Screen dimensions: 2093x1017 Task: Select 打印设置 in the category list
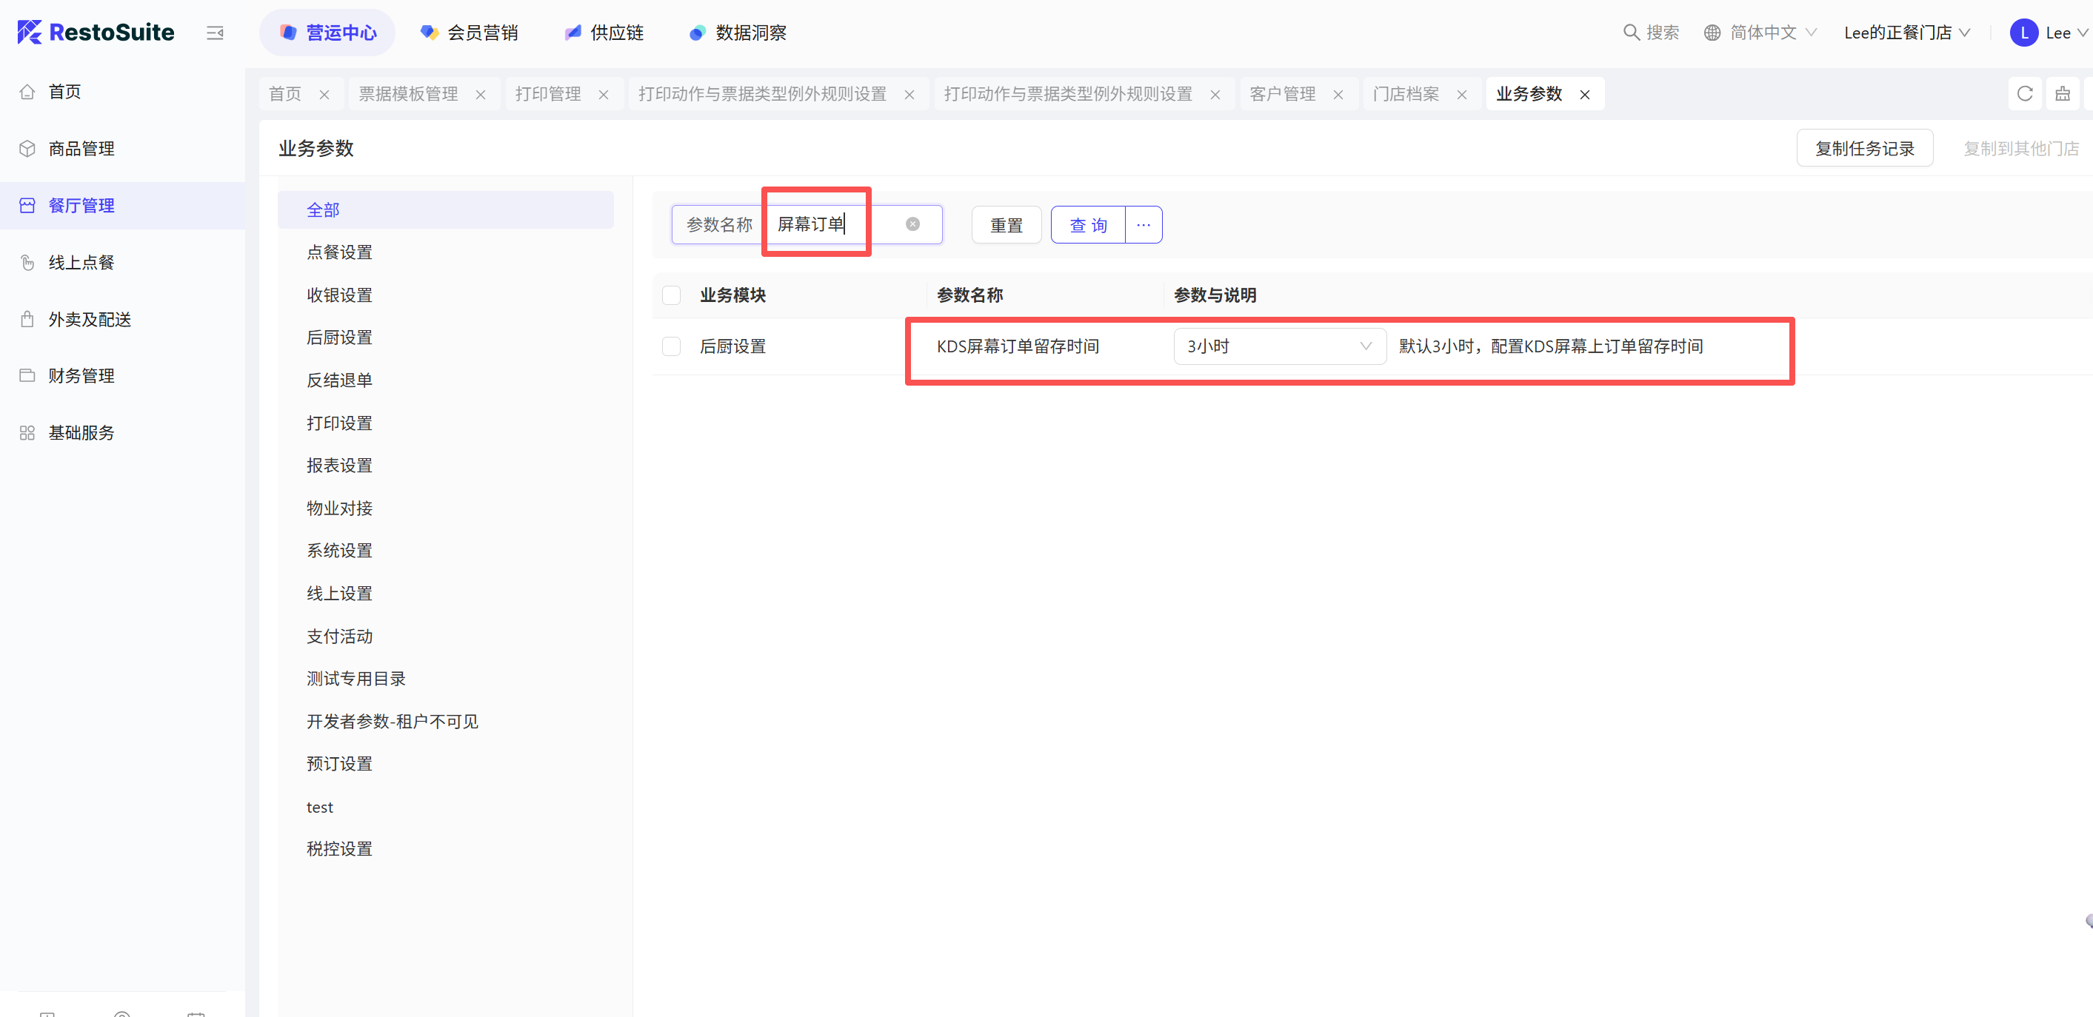pyautogui.click(x=340, y=423)
